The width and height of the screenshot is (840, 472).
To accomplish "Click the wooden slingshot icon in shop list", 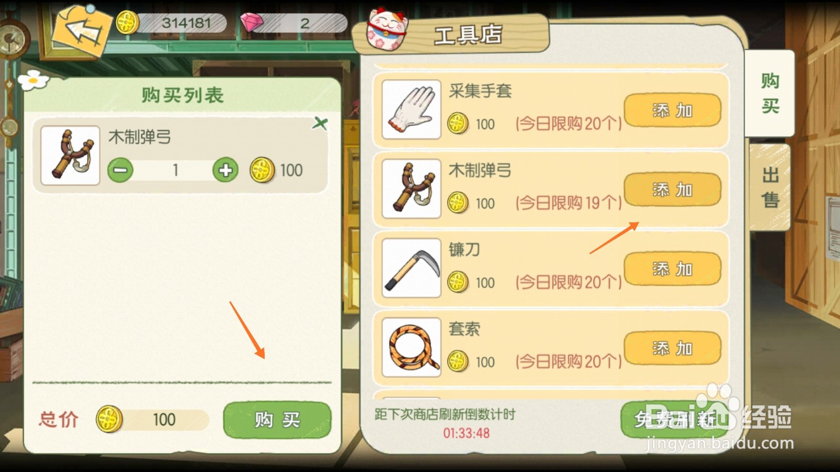I will pos(412,189).
